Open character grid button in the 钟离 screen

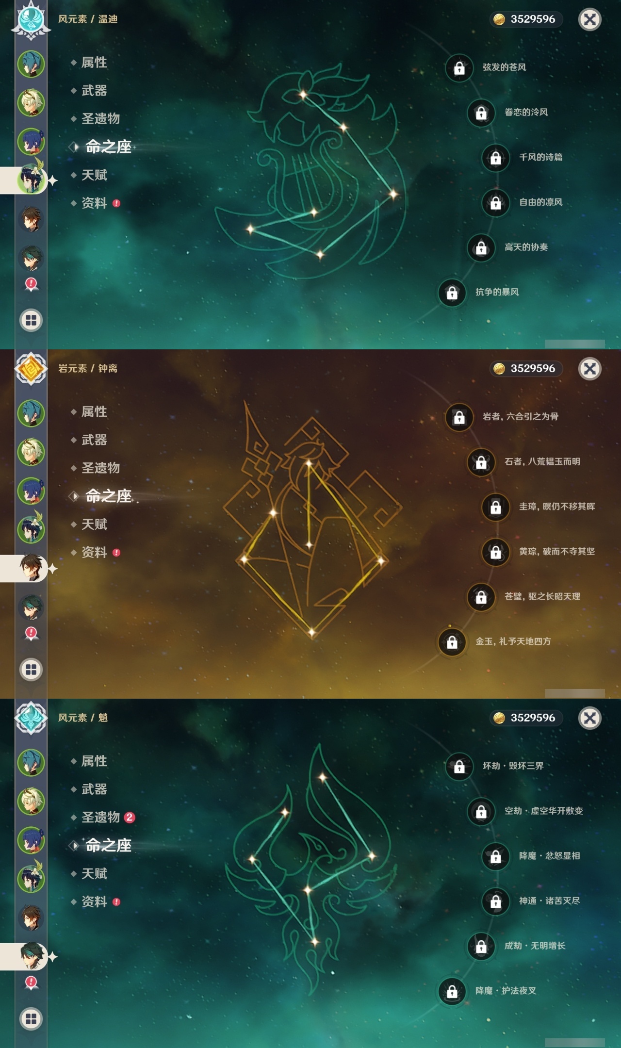[x=31, y=670]
